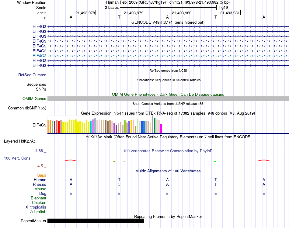Click the SNPs track label
Screen dimensions: 289x228
[x=41, y=89]
